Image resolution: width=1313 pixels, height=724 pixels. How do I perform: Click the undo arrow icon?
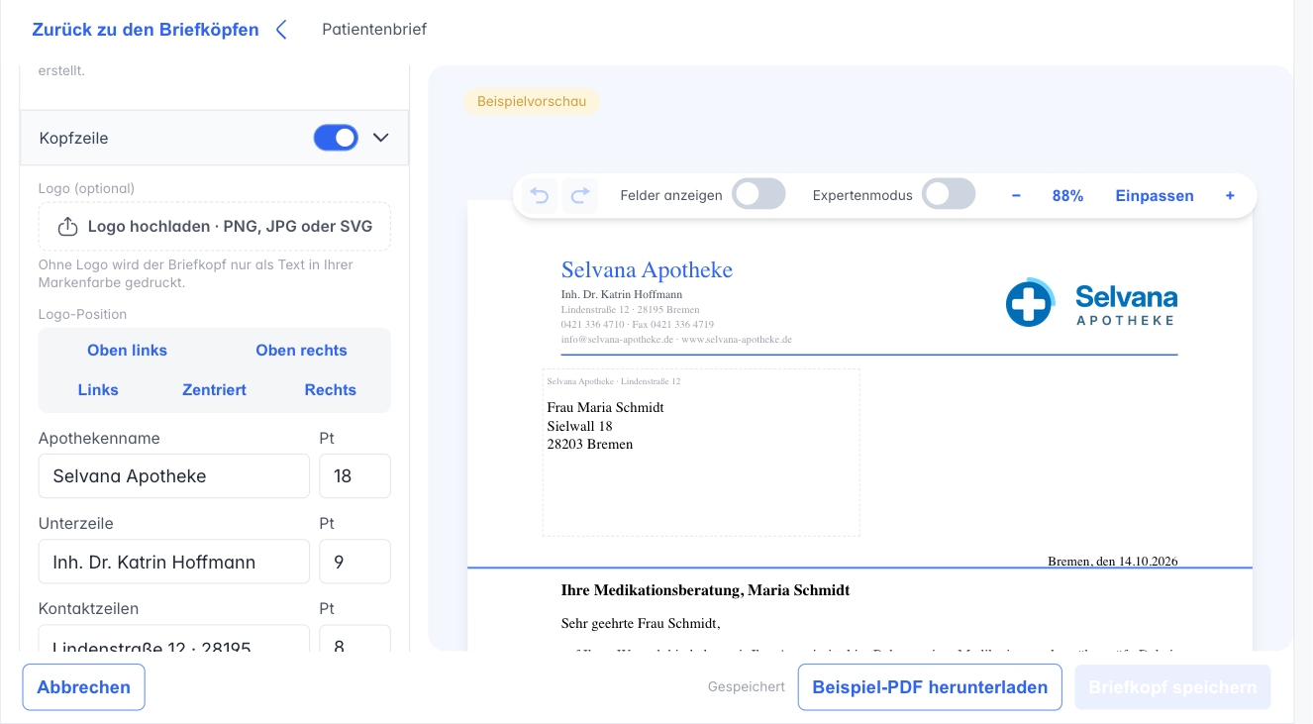pyautogui.click(x=540, y=196)
